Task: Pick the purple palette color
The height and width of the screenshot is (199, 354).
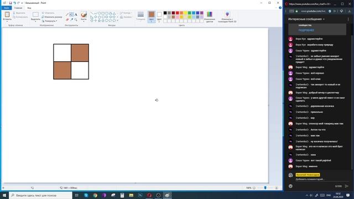Action: click(x=201, y=13)
